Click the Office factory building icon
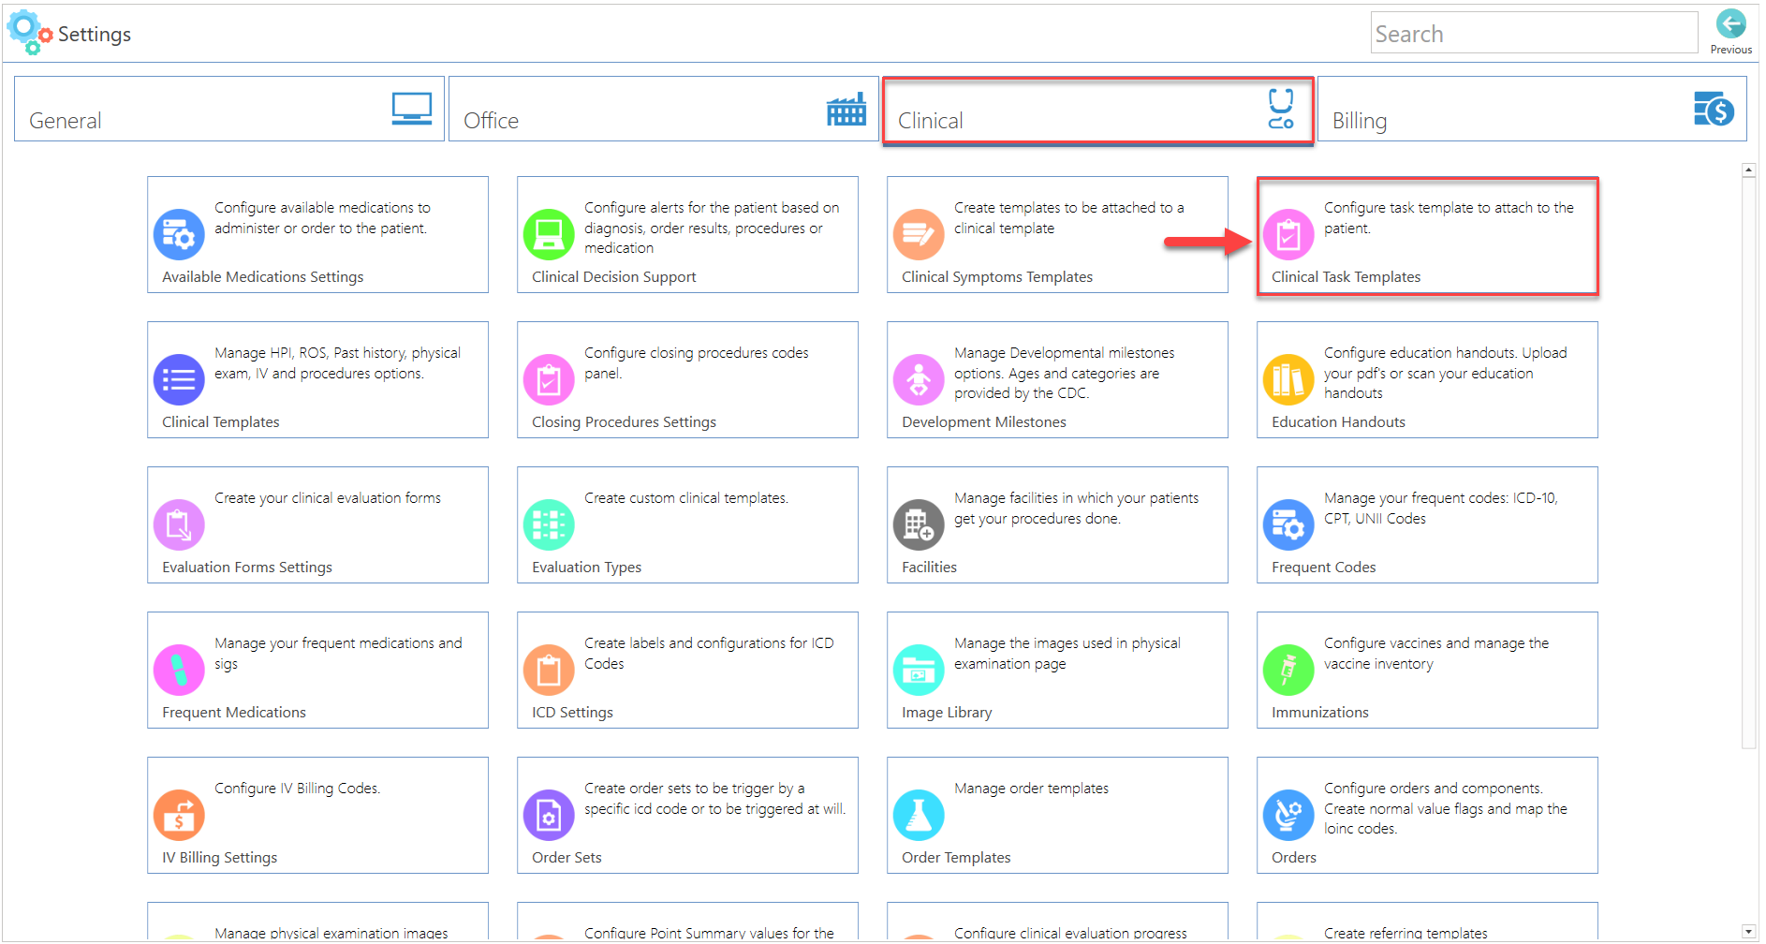1766x944 pixels. (846, 110)
